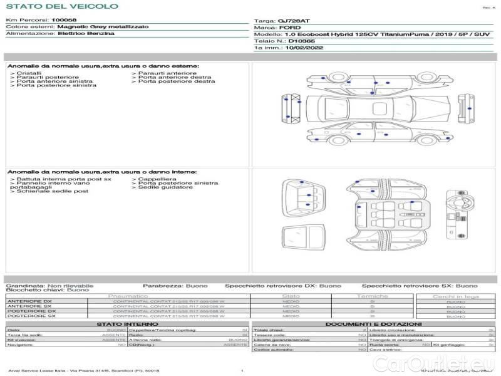Click the exterior diagram with crossed corners

[x=291, y=108]
